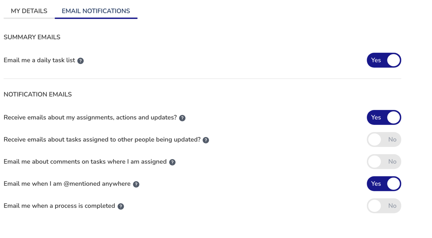The image size is (432, 238).
Task: Click the @mentioned anywhere setting label
Action: (67, 184)
